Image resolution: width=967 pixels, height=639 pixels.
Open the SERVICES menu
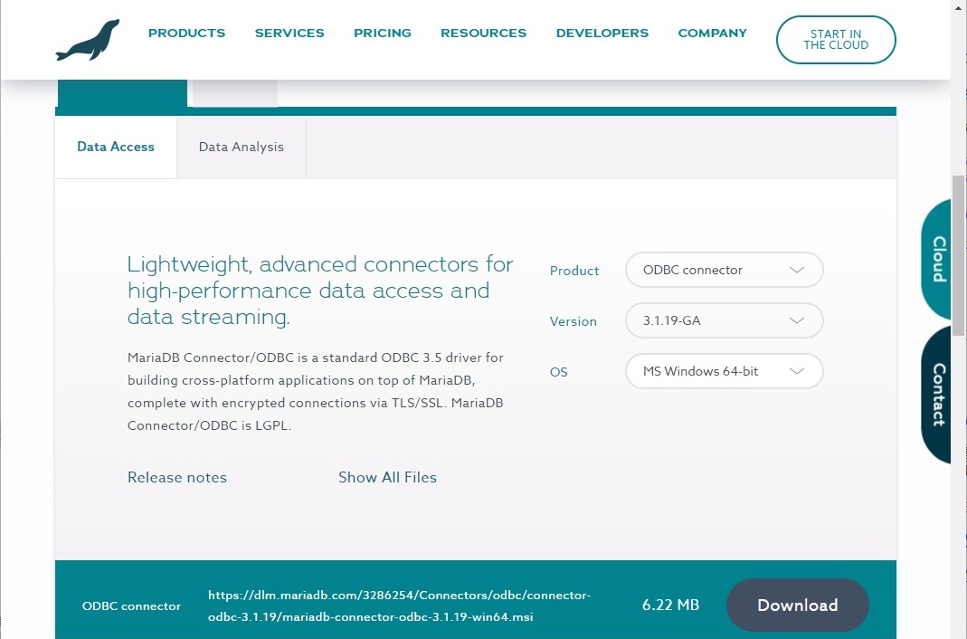tap(289, 33)
